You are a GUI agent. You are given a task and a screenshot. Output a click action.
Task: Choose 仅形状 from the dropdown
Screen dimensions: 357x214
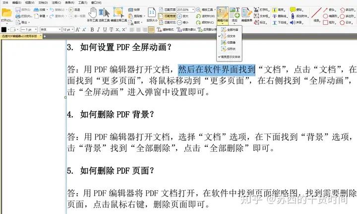point(229,49)
